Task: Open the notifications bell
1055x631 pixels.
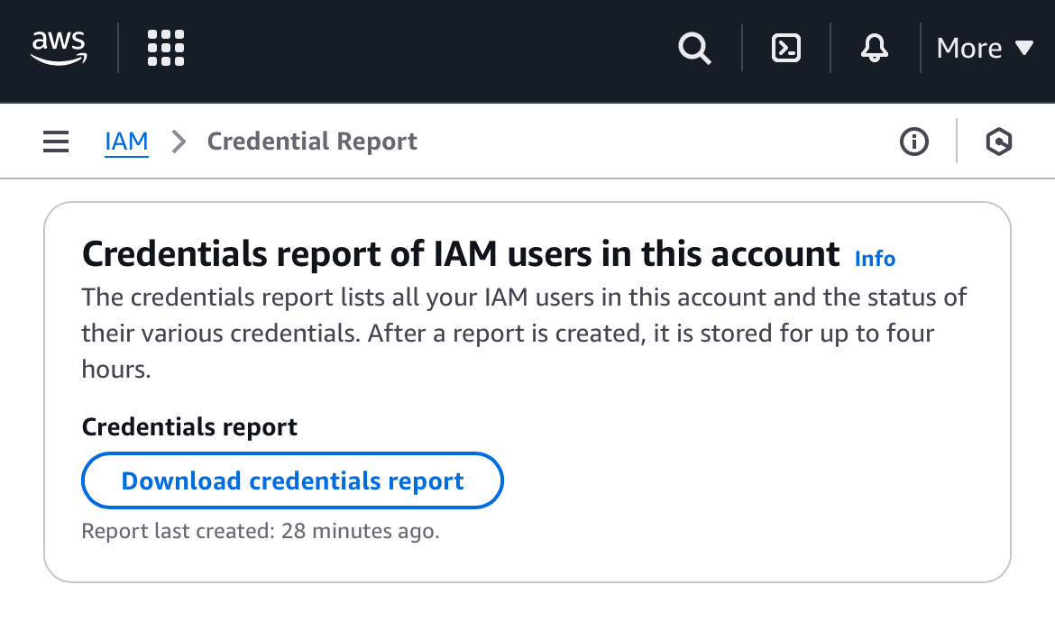Action: click(x=874, y=48)
